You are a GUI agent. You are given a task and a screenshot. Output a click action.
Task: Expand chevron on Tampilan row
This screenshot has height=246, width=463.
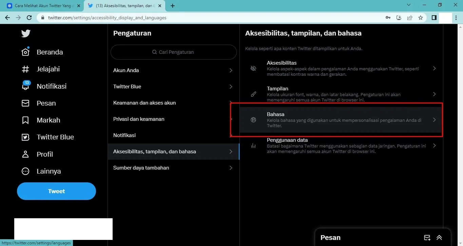pos(435,94)
